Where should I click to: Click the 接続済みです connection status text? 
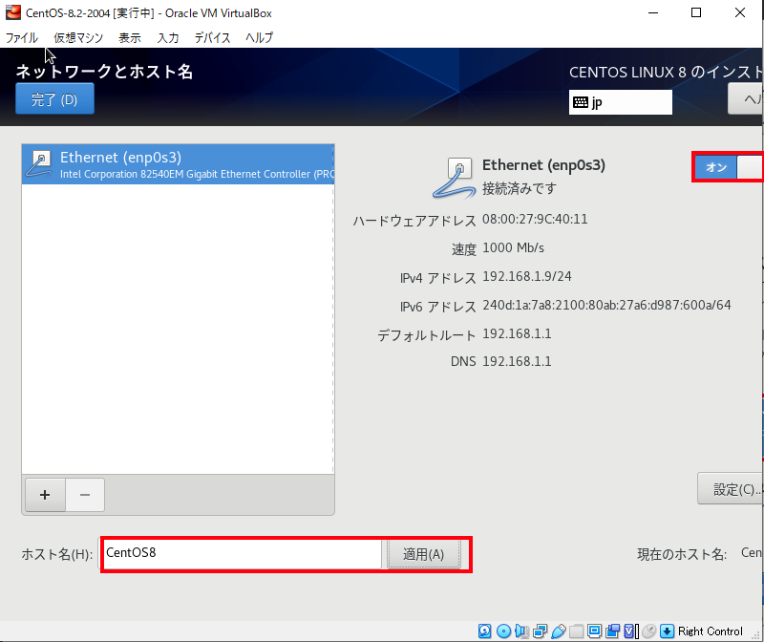(x=520, y=188)
